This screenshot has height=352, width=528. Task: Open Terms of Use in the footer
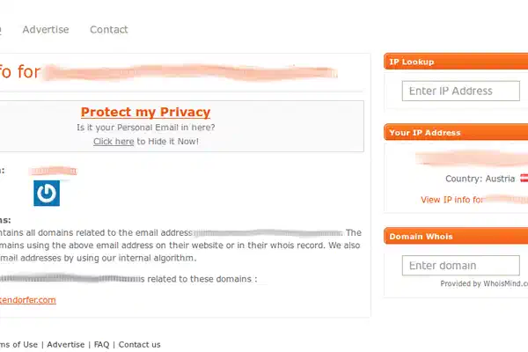(x=18, y=344)
